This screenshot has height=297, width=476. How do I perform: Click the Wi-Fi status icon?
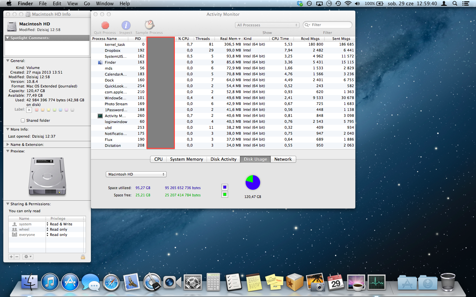click(x=348, y=4)
